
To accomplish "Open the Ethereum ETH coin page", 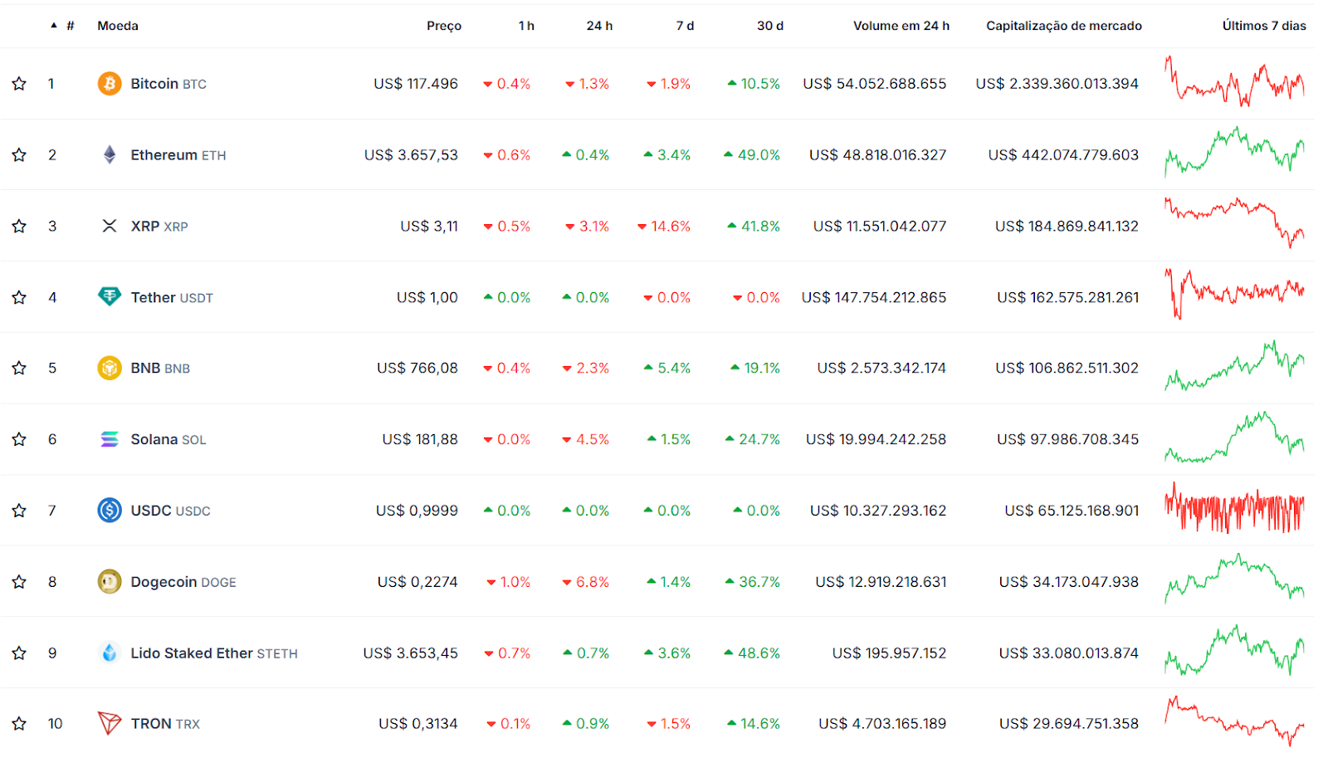I will tap(178, 155).
